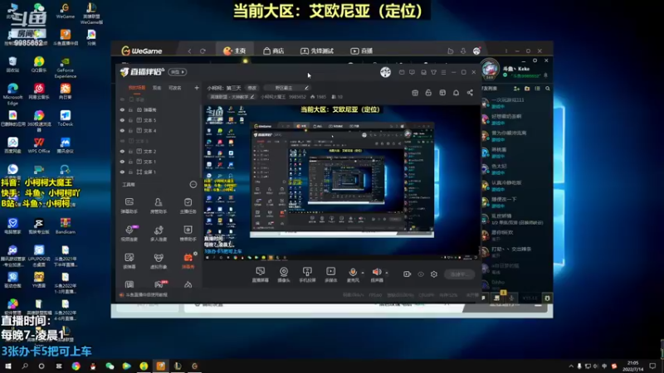Toggle visibility of 文本 1 source
The image size is (664, 373).
coord(122,162)
